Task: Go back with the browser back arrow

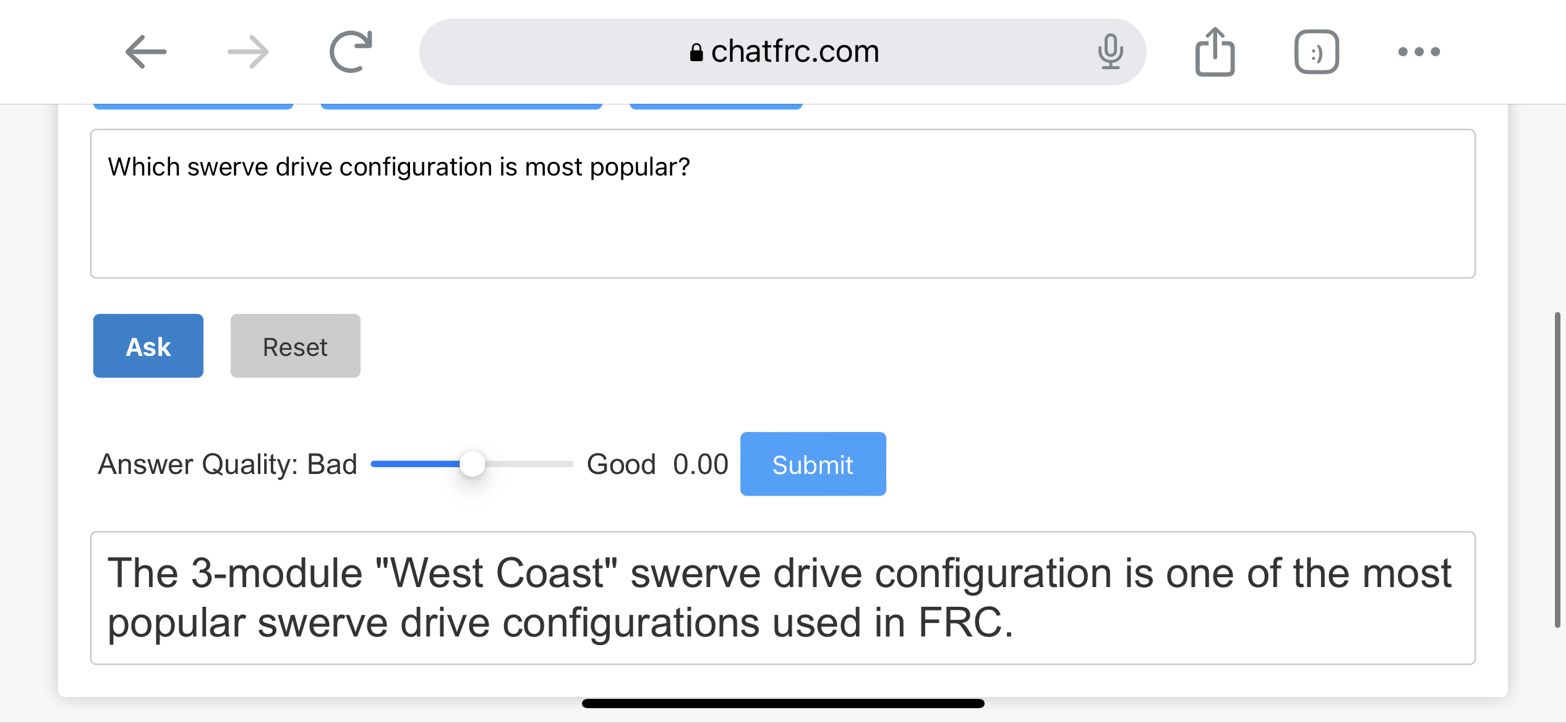Action: (146, 51)
